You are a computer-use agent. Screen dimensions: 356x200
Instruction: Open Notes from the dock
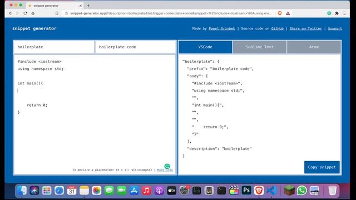pyautogui.click(x=84, y=191)
